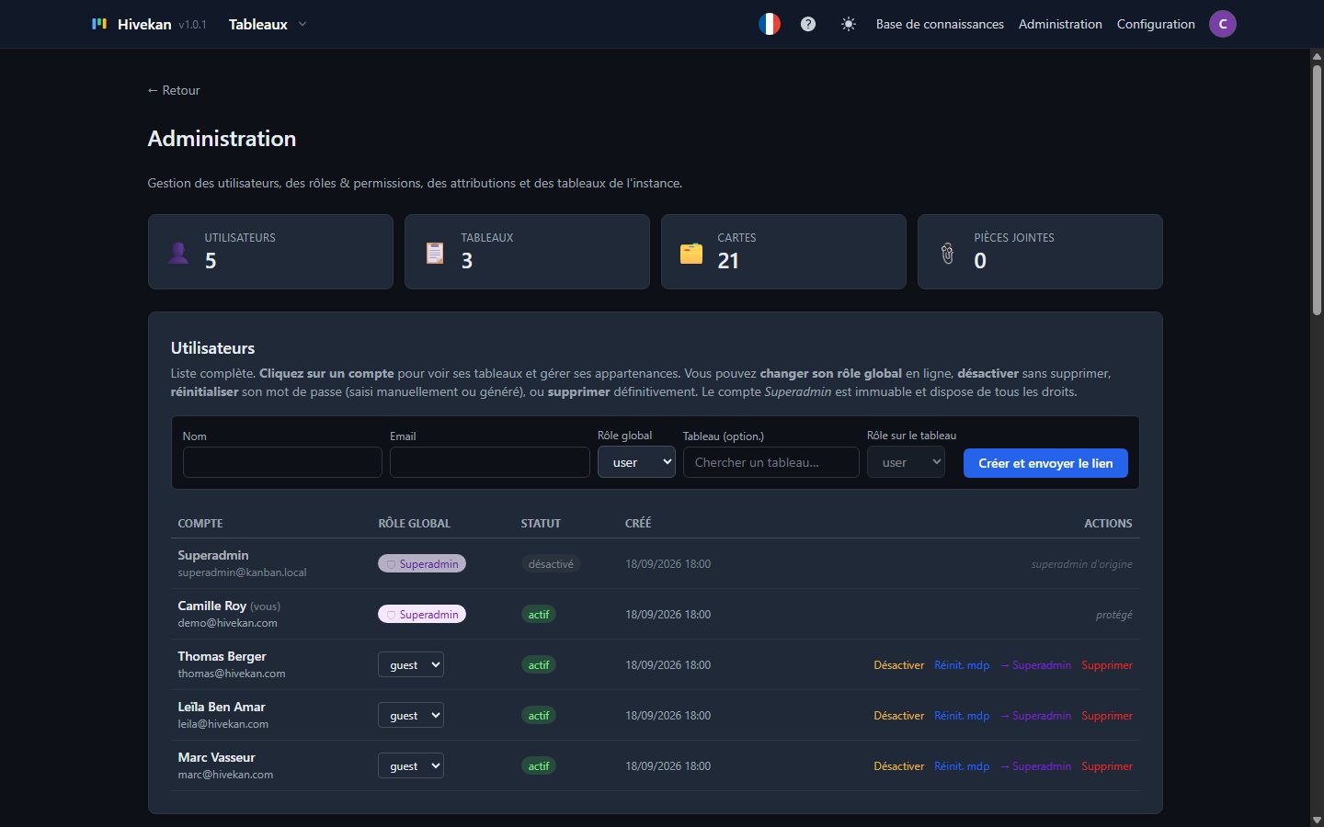This screenshot has width=1324, height=827.
Task: Click the Hivekan logo icon
Action: tap(99, 24)
